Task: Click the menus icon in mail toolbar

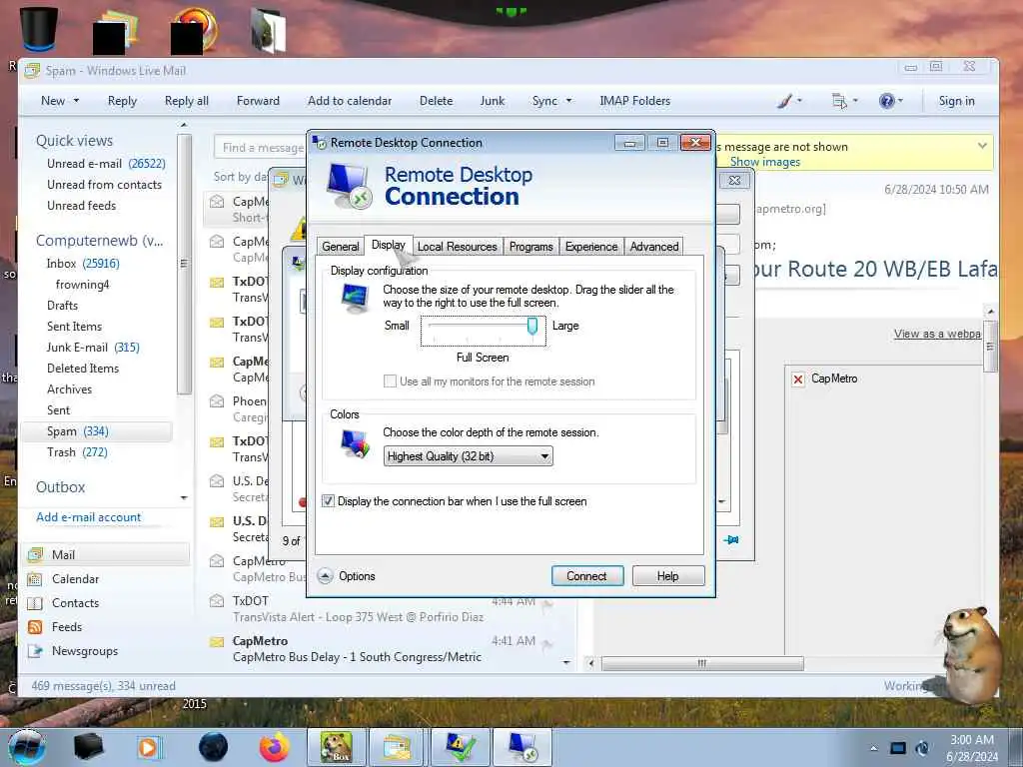Action: click(839, 101)
